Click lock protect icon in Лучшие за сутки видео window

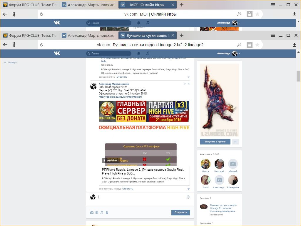click(249, 45)
